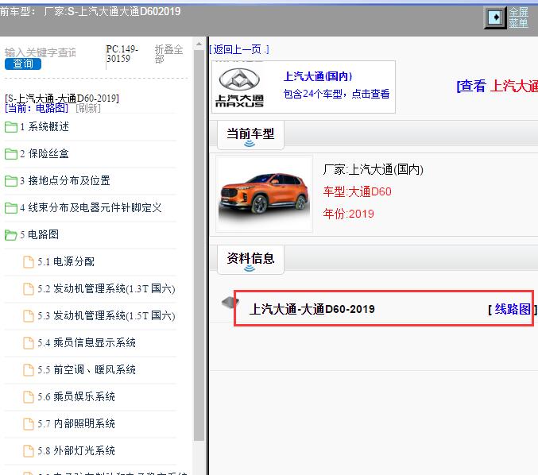Expand folder icon for 4 线束分布及电器元件针脚定义
Screen dimensions: 538x475
pos(11,208)
